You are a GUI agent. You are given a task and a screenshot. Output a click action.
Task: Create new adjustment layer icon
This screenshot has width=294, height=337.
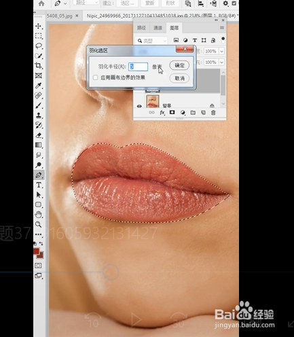[183, 113]
